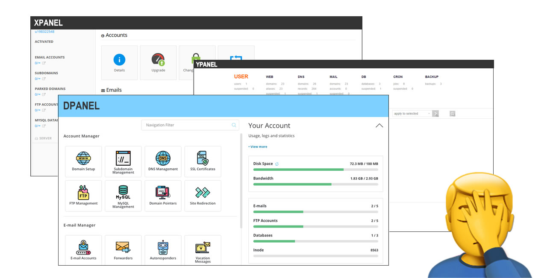Viewport: 550px width, 278px height.
Task: Open Domain Pointers in DPANEL
Action: tap(163, 196)
